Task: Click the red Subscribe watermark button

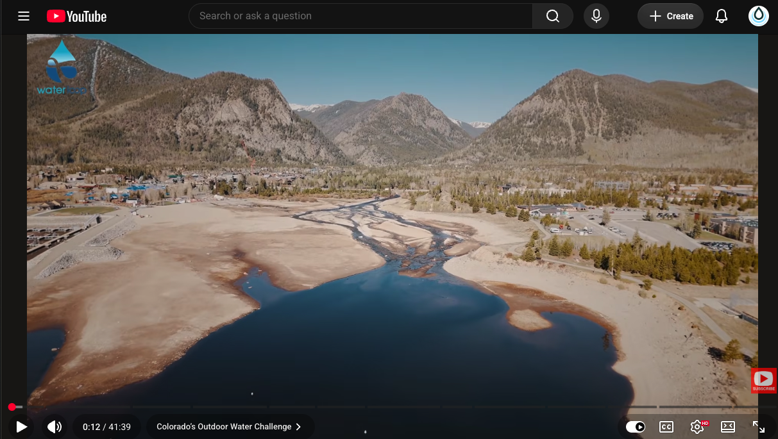Action: 764,380
